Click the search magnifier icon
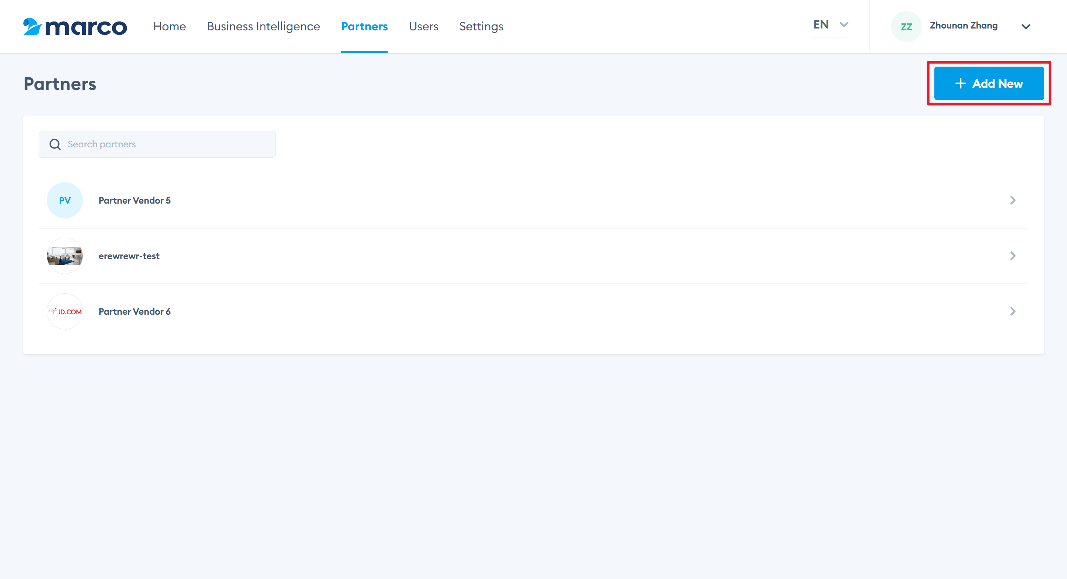 pos(55,144)
